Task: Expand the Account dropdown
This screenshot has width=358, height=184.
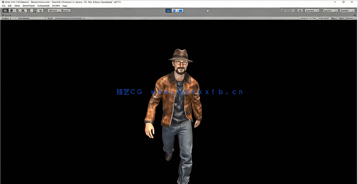Action: [312, 11]
